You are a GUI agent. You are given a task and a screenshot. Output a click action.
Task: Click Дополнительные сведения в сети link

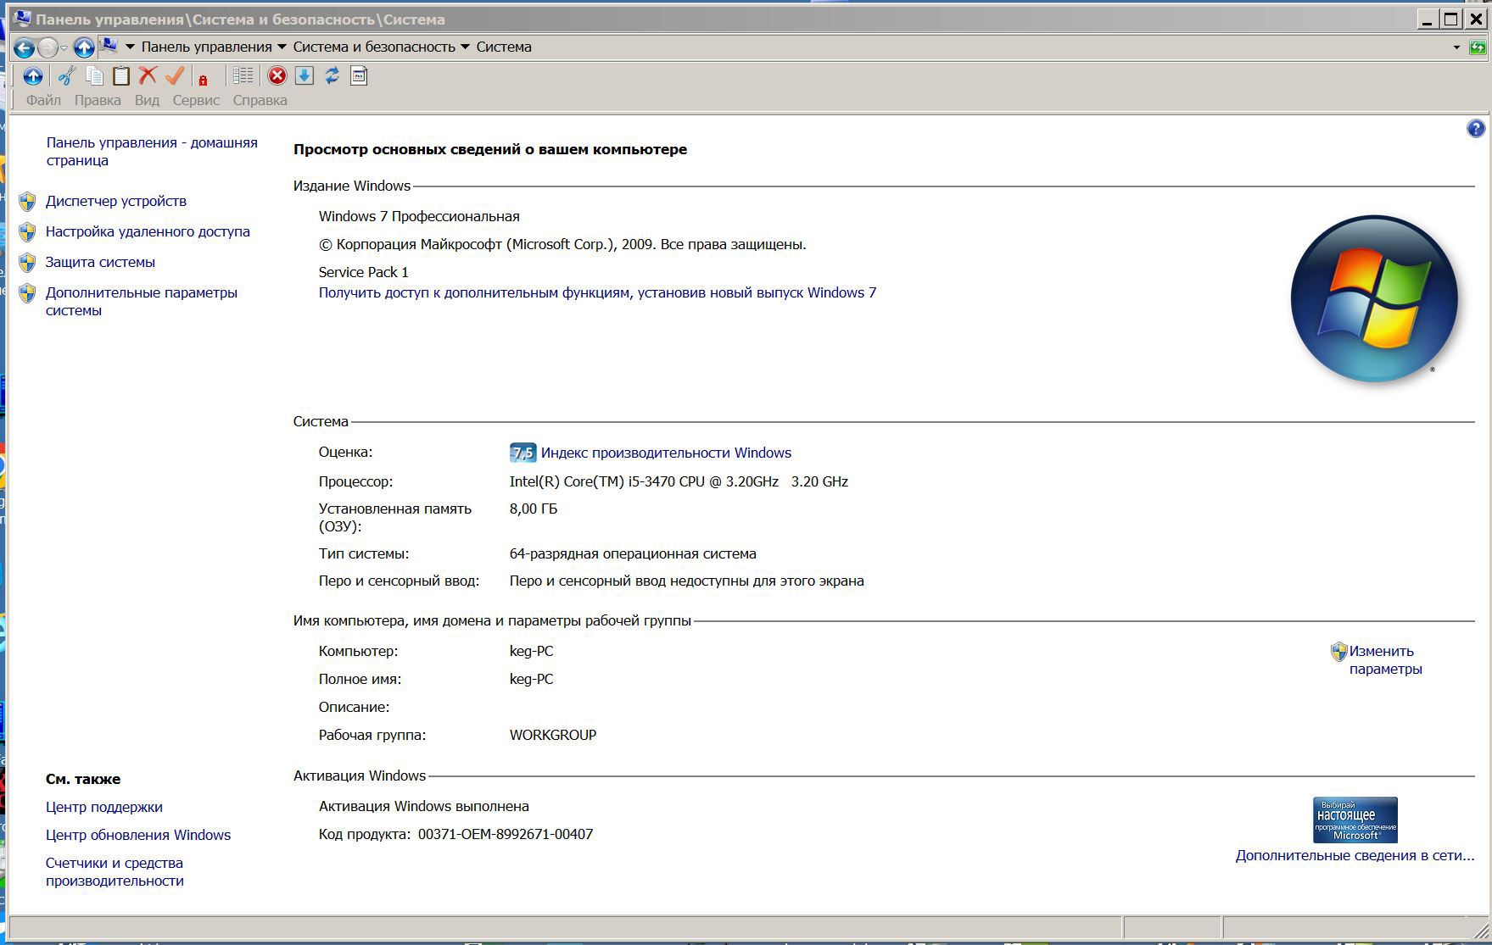click(x=1355, y=855)
